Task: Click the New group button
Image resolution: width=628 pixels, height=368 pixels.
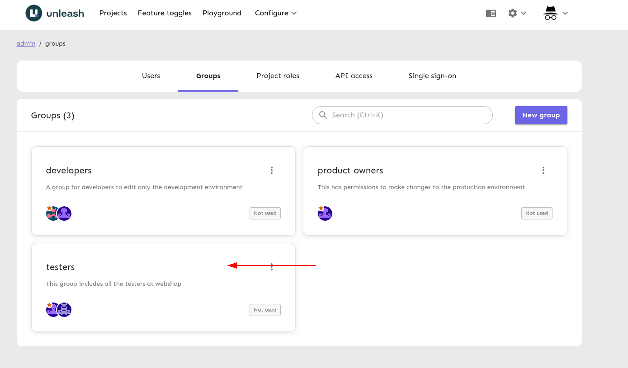Action: (x=541, y=115)
